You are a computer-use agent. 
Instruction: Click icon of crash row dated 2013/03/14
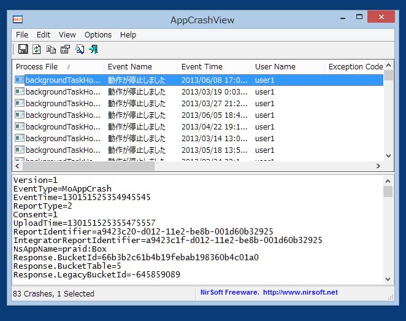coord(20,138)
